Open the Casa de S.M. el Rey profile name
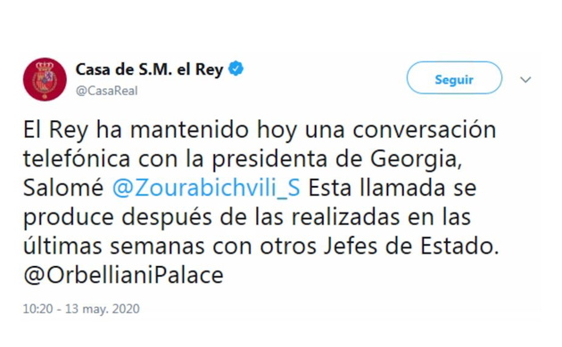The height and width of the screenshot is (347, 562). tap(150, 69)
